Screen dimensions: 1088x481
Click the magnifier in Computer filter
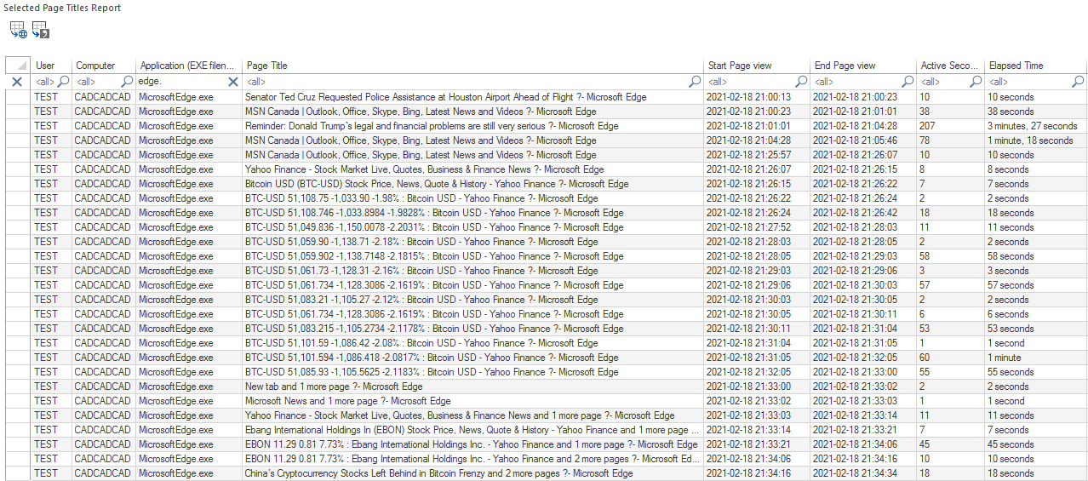point(127,82)
